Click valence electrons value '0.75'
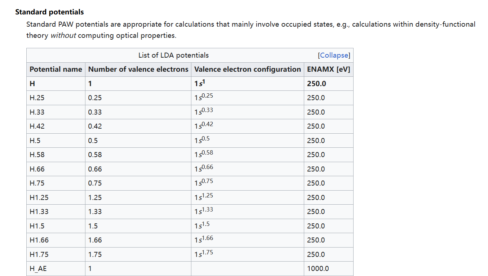 click(95, 183)
